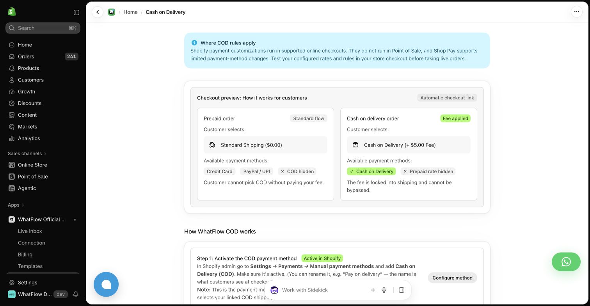Click the Shopify logo icon

(12, 12)
